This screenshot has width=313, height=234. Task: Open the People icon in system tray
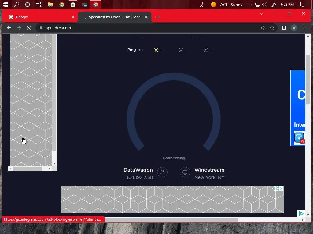(202, 5)
